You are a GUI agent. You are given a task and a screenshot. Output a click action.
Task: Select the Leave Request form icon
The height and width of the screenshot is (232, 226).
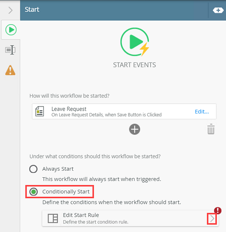[x=39, y=111]
